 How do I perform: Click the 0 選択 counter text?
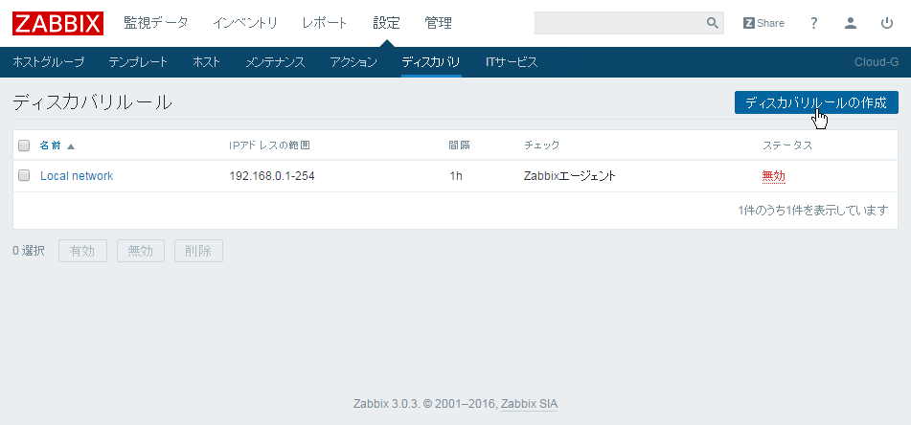click(x=29, y=251)
